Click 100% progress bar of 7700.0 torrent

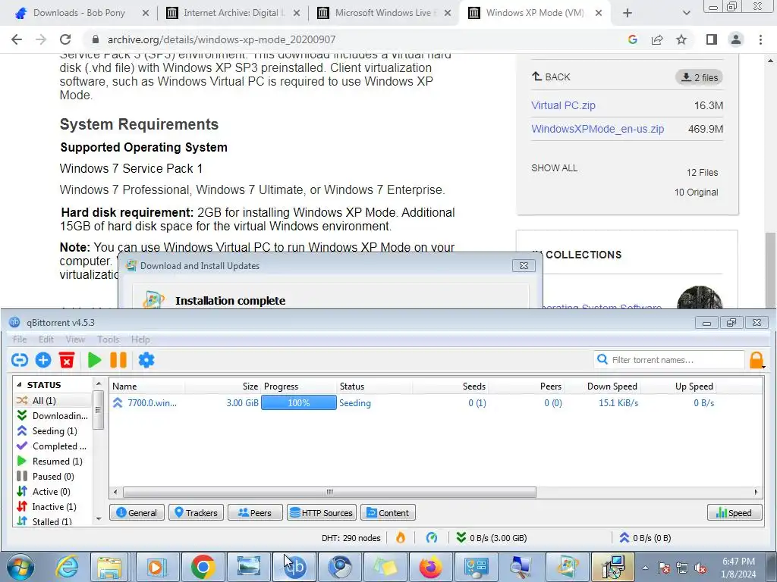[299, 403]
